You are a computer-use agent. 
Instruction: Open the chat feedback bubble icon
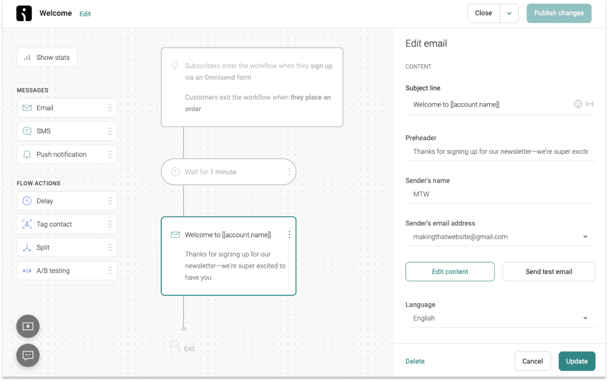coord(28,355)
